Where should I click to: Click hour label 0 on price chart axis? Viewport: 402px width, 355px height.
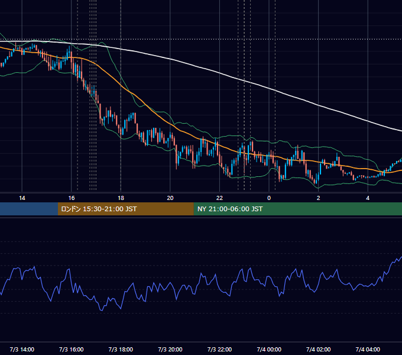[269, 198]
